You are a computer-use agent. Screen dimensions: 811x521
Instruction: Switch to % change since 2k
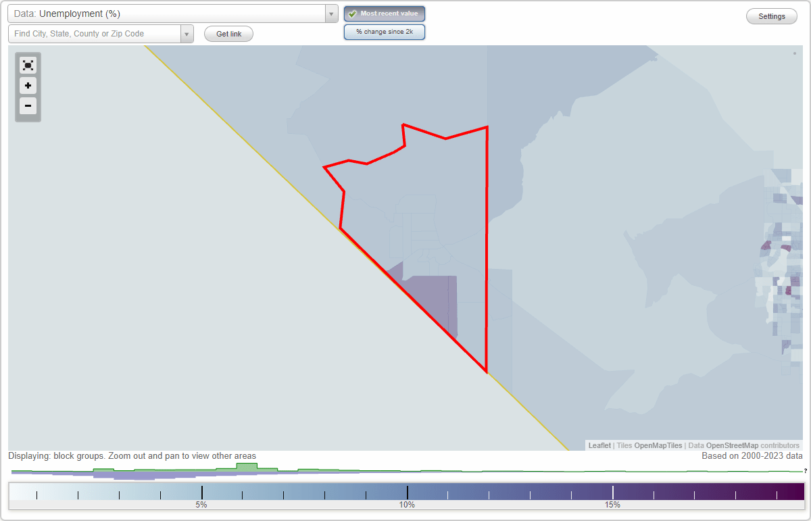385,32
